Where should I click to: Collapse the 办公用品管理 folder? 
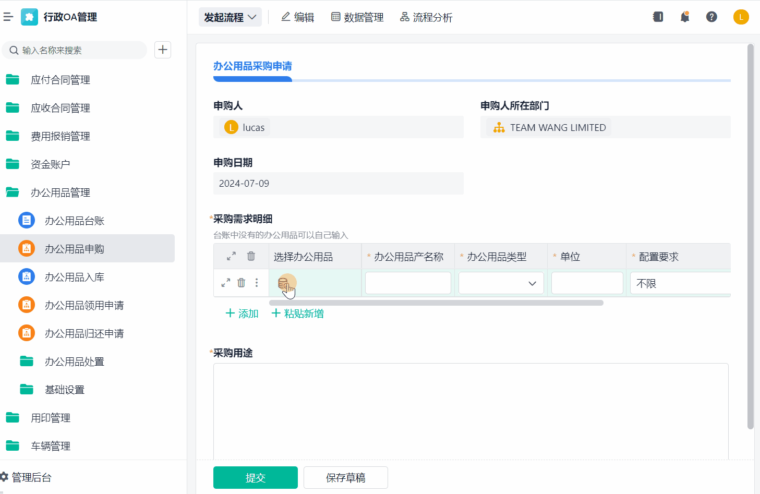tap(60, 192)
